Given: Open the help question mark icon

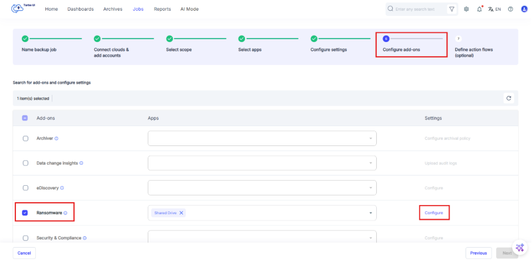Looking at the screenshot, I should [510, 9].
